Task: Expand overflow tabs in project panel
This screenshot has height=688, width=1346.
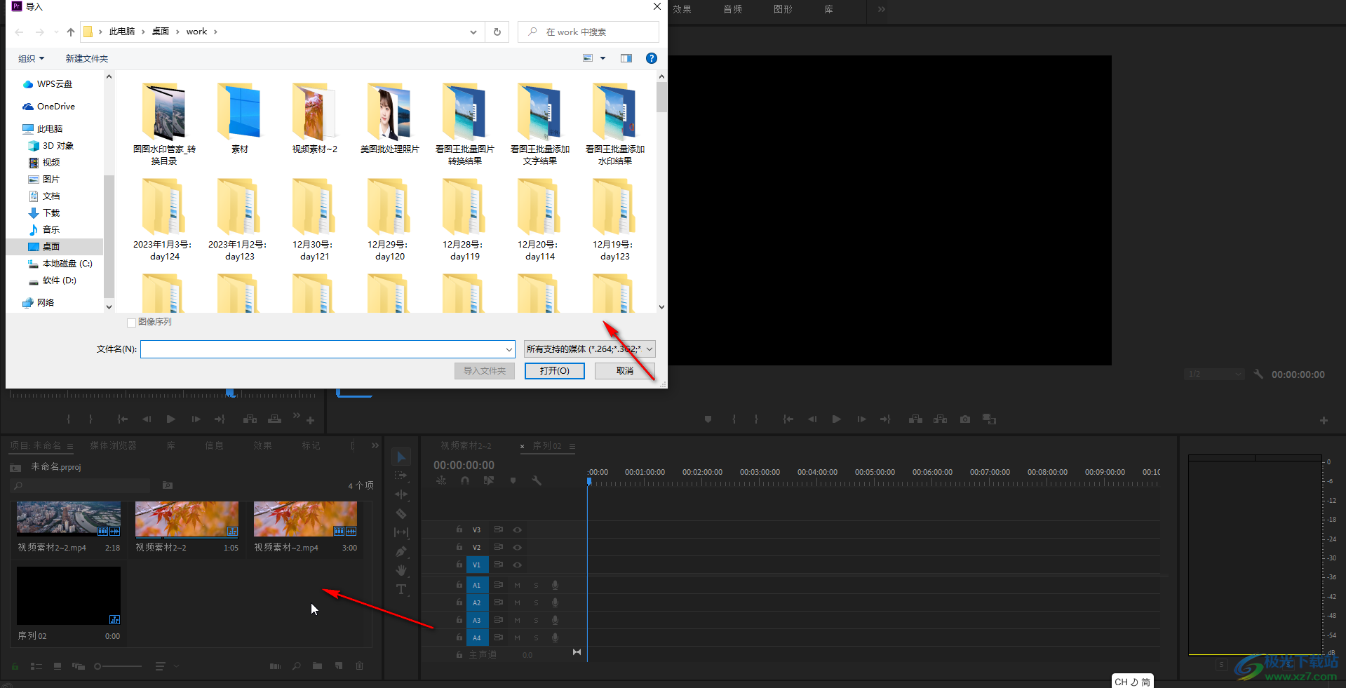Action: pos(375,446)
